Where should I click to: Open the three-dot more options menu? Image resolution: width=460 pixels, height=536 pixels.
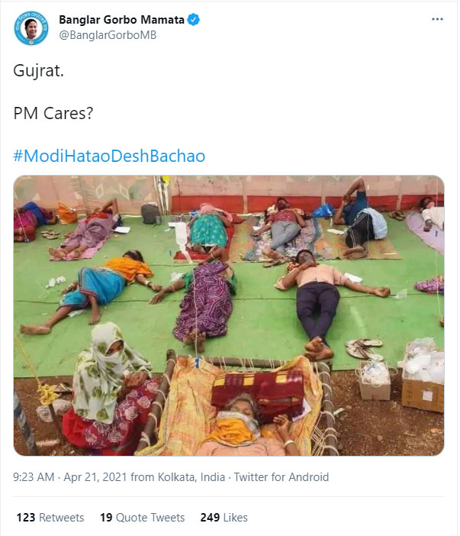(437, 19)
